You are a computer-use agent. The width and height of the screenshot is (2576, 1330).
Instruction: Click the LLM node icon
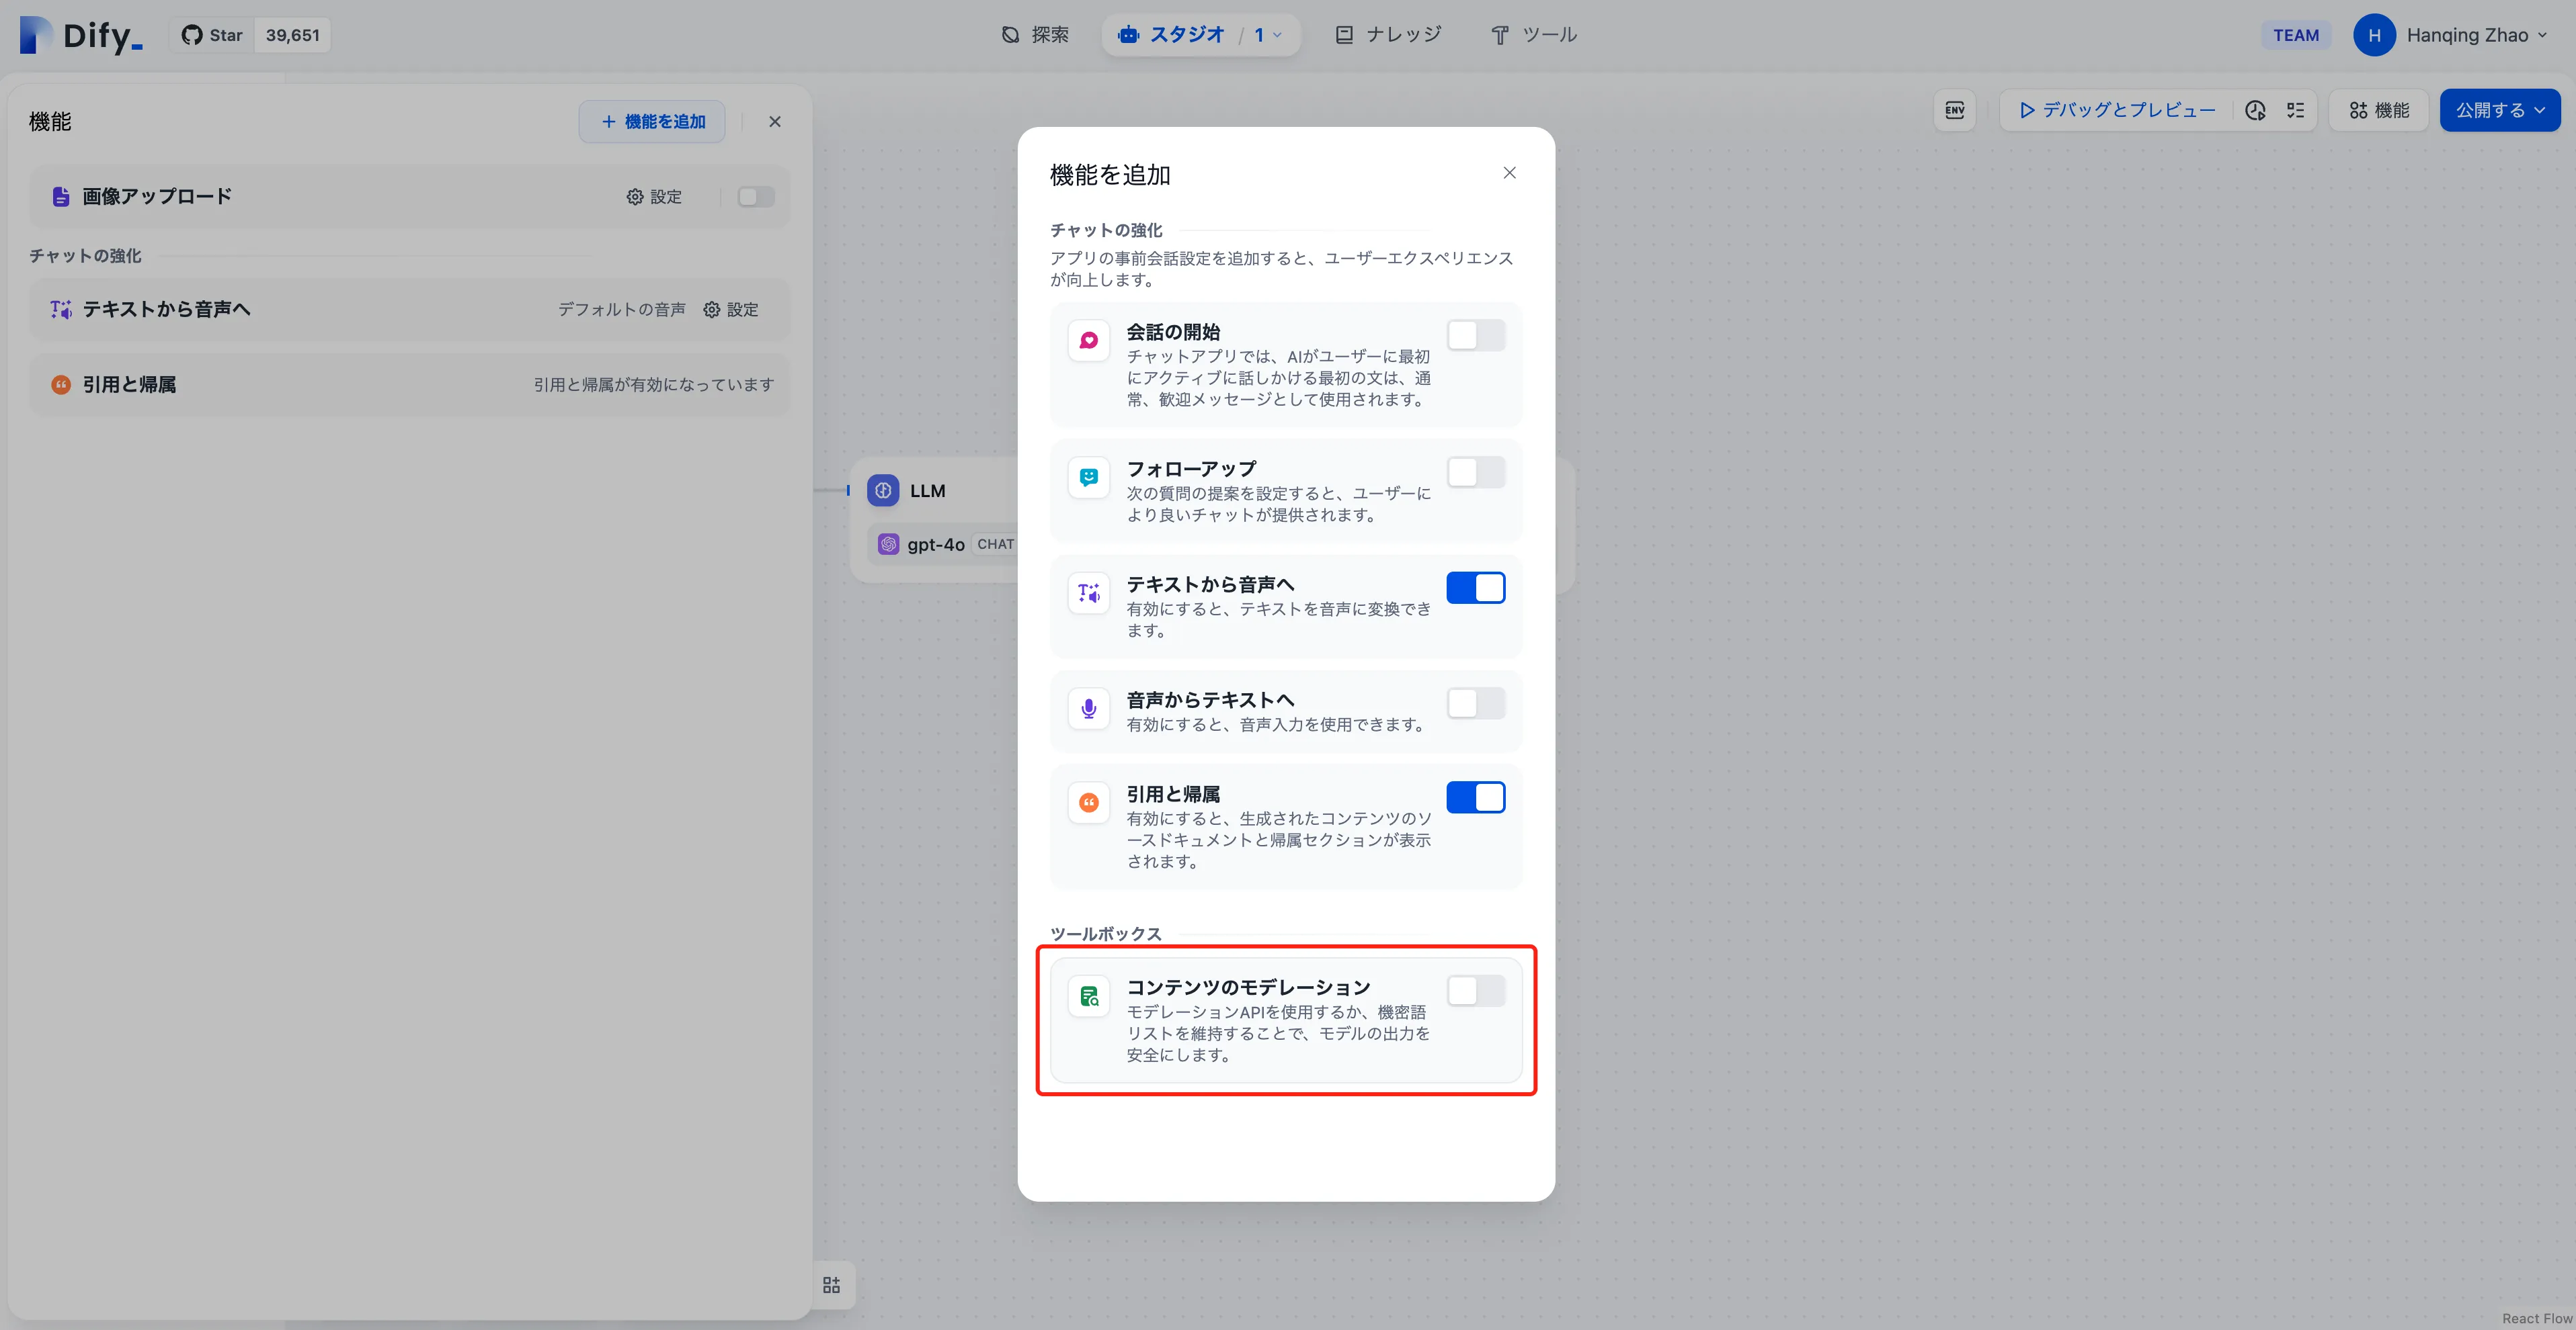[x=883, y=490]
